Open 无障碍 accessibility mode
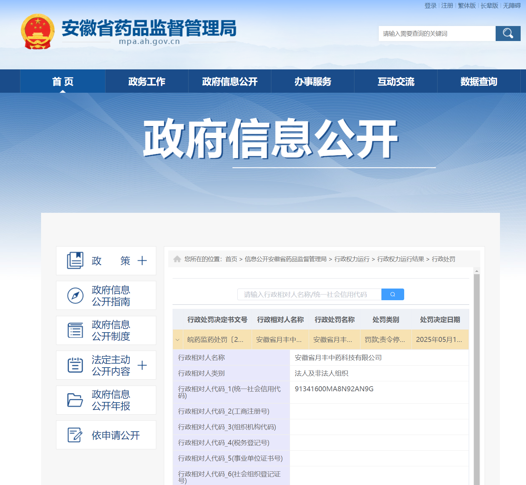Viewport: 526px width, 485px height. [512, 6]
